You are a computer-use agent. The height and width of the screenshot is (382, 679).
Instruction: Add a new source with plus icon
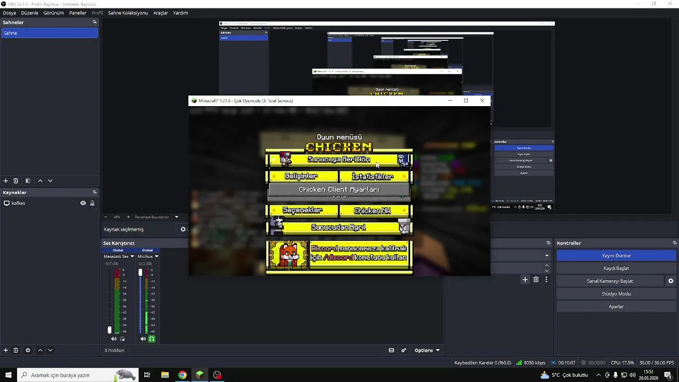click(6, 350)
